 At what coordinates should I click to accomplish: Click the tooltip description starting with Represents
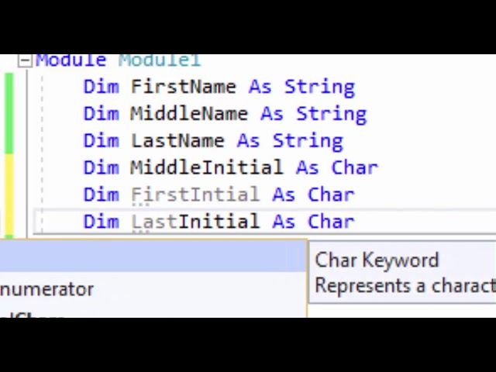pos(405,286)
